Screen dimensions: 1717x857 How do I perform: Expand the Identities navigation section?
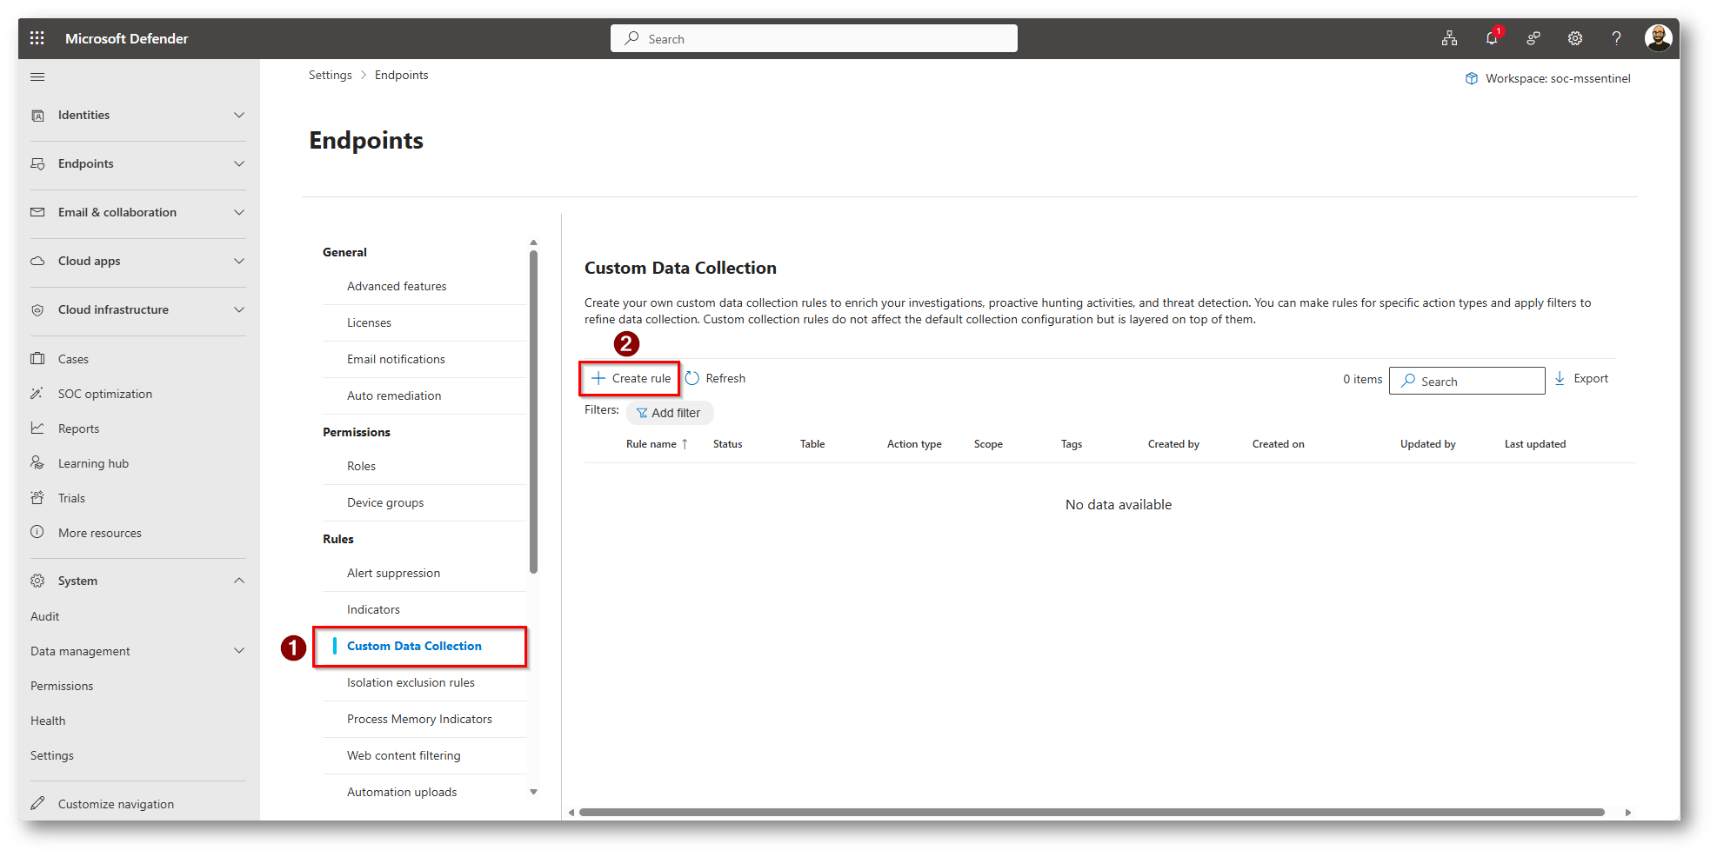pos(239,116)
